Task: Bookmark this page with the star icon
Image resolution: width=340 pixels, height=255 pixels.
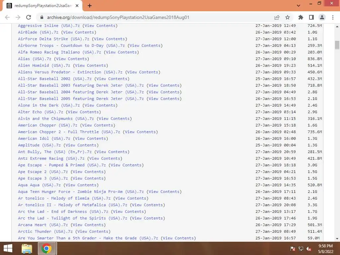Action: [x=288, y=17]
